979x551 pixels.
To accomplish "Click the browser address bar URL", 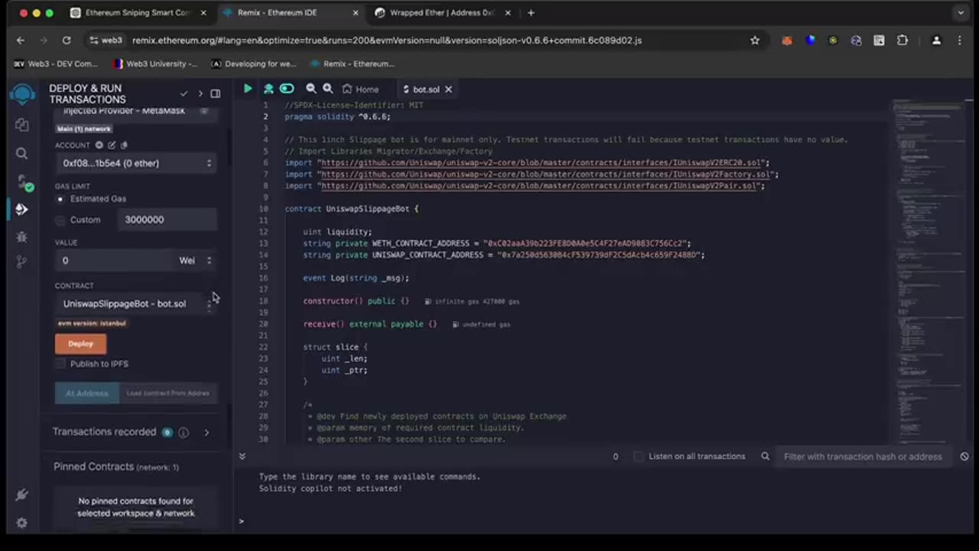I will coord(386,41).
